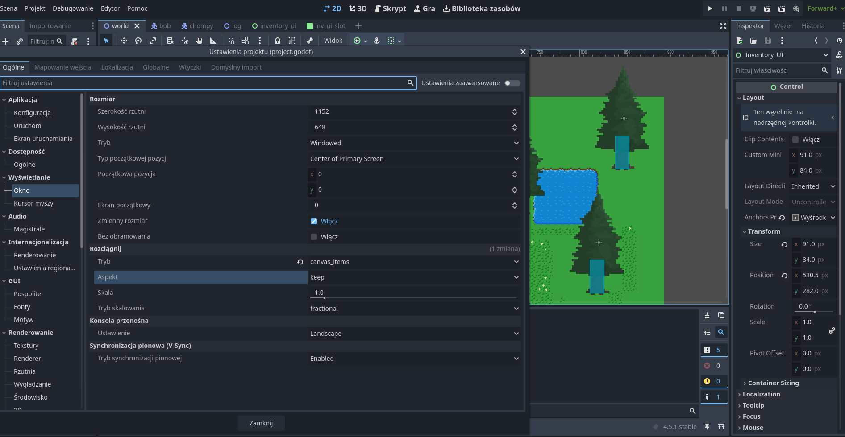Click the rotate tool icon
This screenshot has width=845, height=437.
138,41
